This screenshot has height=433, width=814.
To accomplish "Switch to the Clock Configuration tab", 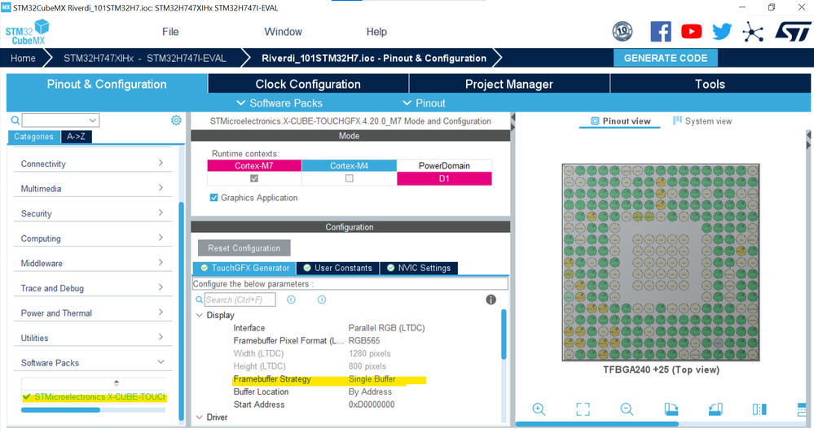I will point(308,84).
